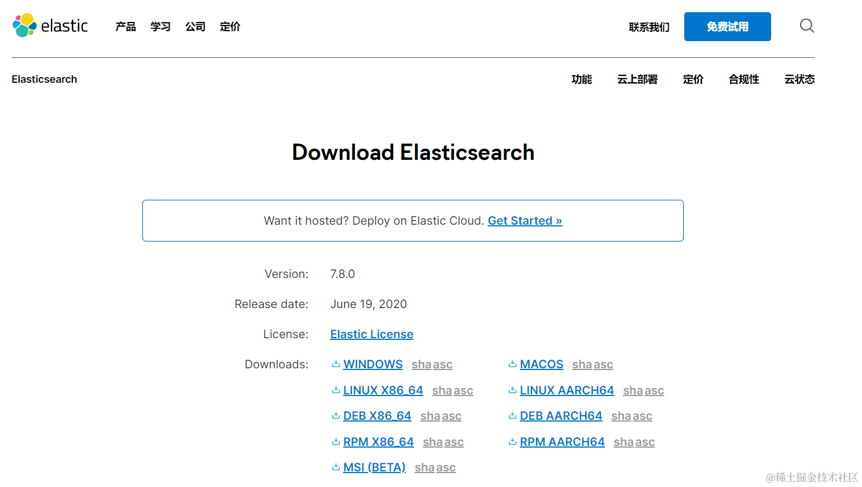
Task: Click the Elasticsearch subnavigation title
Action: (x=44, y=79)
